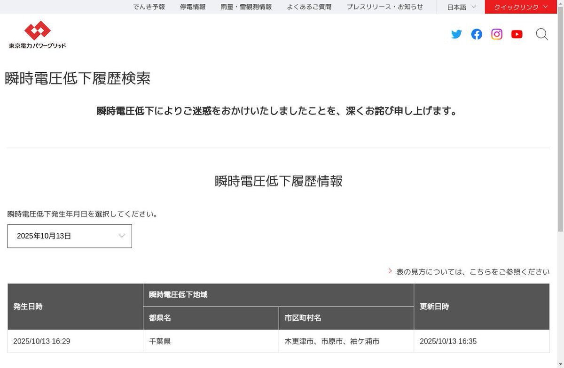Open the Facebook page icon

pos(477,34)
